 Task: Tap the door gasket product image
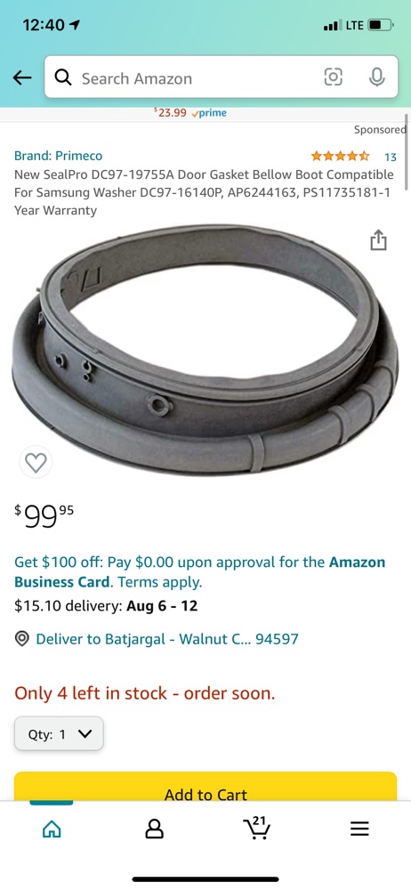point(205,349)
